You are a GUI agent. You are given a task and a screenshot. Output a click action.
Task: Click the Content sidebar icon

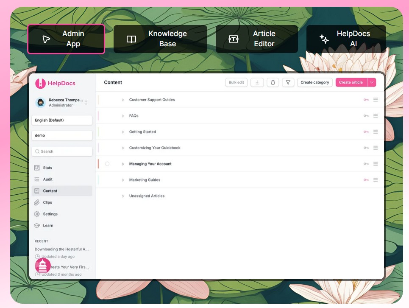click(37, 191)
